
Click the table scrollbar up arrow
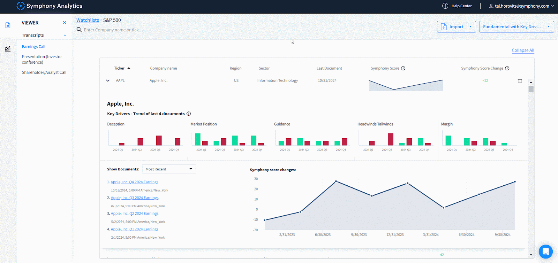tap(531, 82)
